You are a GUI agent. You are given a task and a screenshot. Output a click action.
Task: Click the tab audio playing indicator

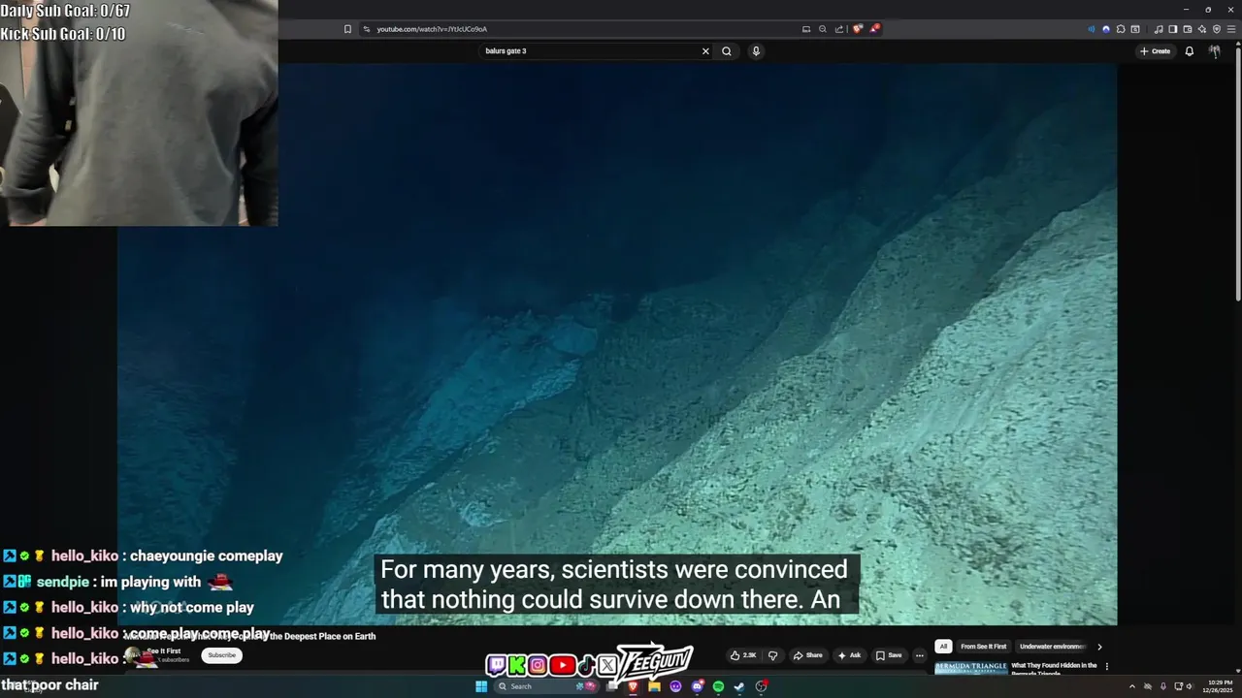[x=1092, y=29]
